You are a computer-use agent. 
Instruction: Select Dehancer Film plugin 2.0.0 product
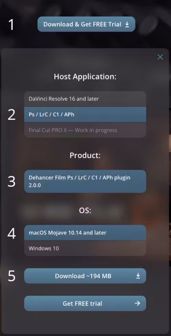point(85,181)
